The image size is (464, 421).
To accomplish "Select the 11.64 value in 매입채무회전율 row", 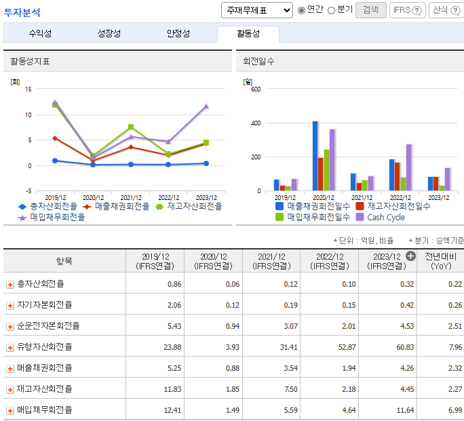I will click(x=405, y=410).
